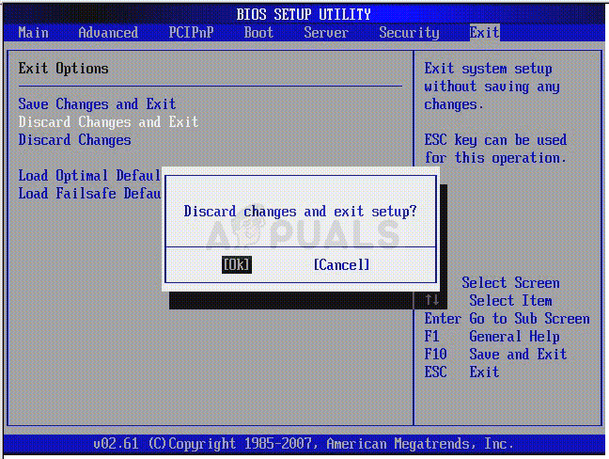609x459 pixels.
Task: Switch to the Advanced tab
Action: click(x=108, y=33)
